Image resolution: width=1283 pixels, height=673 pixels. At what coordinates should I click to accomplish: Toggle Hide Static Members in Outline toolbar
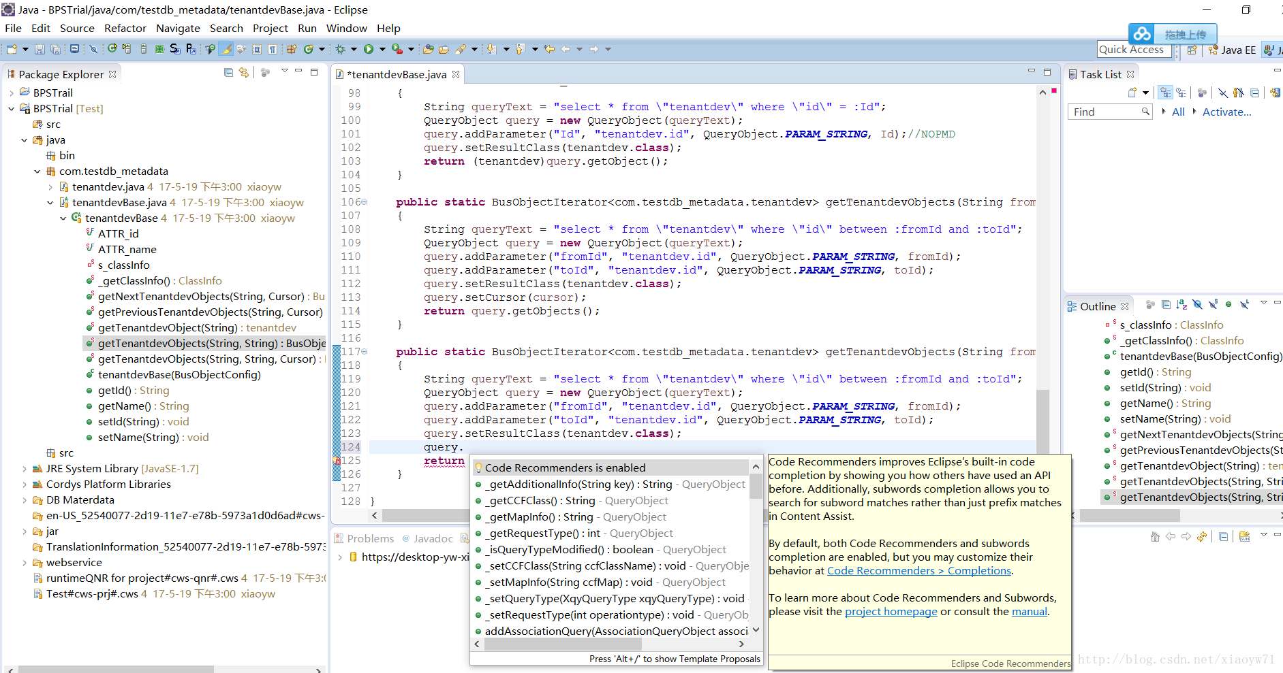[x=1213, y=305]
